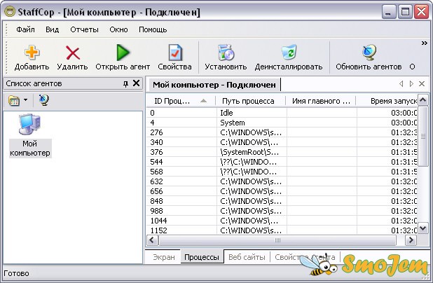This screenshot has width=433, height=283.
Task: Click Деинсталлировать recycle bin icon
Action: pos(289,52)
